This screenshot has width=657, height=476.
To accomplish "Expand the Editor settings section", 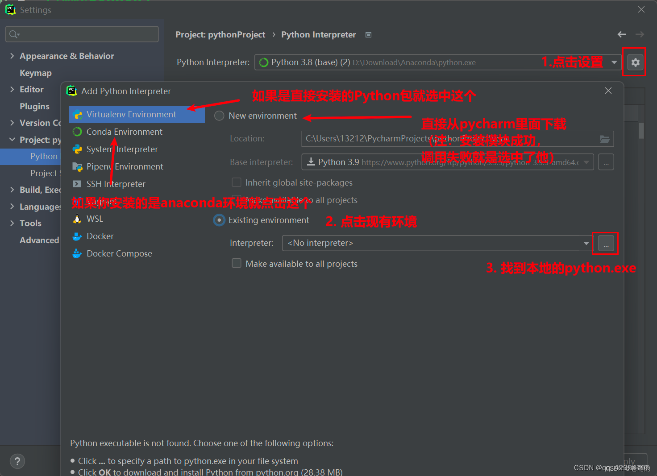I will pyautogui.click(x=12, y=89).
